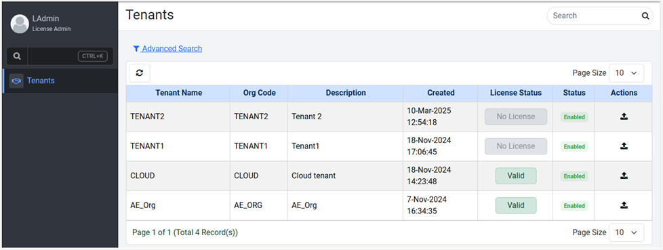Click the 7-Nov-2024 16:34:35 created cell

point(441,205)
